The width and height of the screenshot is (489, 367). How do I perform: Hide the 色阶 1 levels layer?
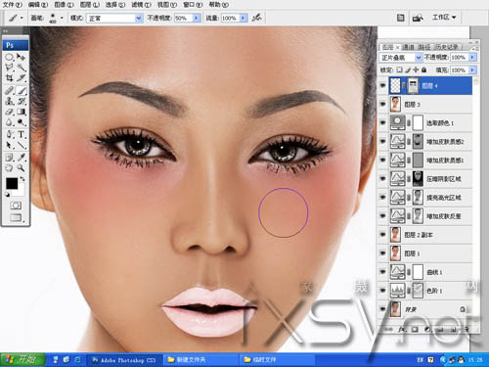pos(382,291)
